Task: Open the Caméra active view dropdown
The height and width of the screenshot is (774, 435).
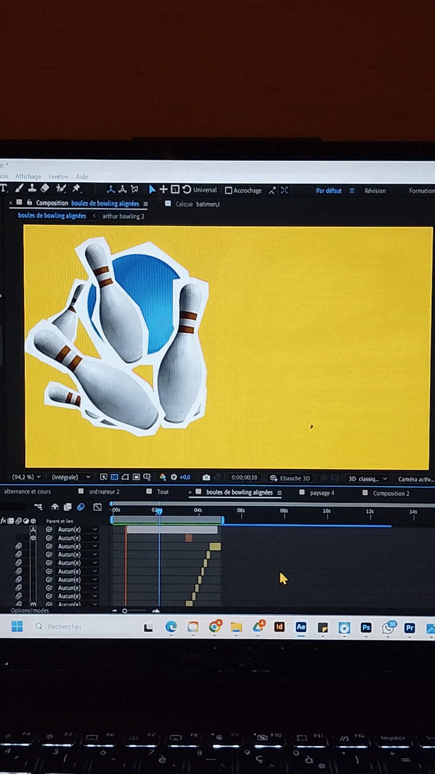Action: click(416, 479)
